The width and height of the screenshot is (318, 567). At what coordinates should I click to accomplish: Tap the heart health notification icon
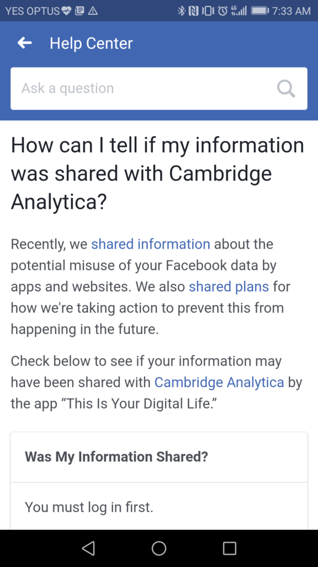pyautogui.click(x=66, y=11)
